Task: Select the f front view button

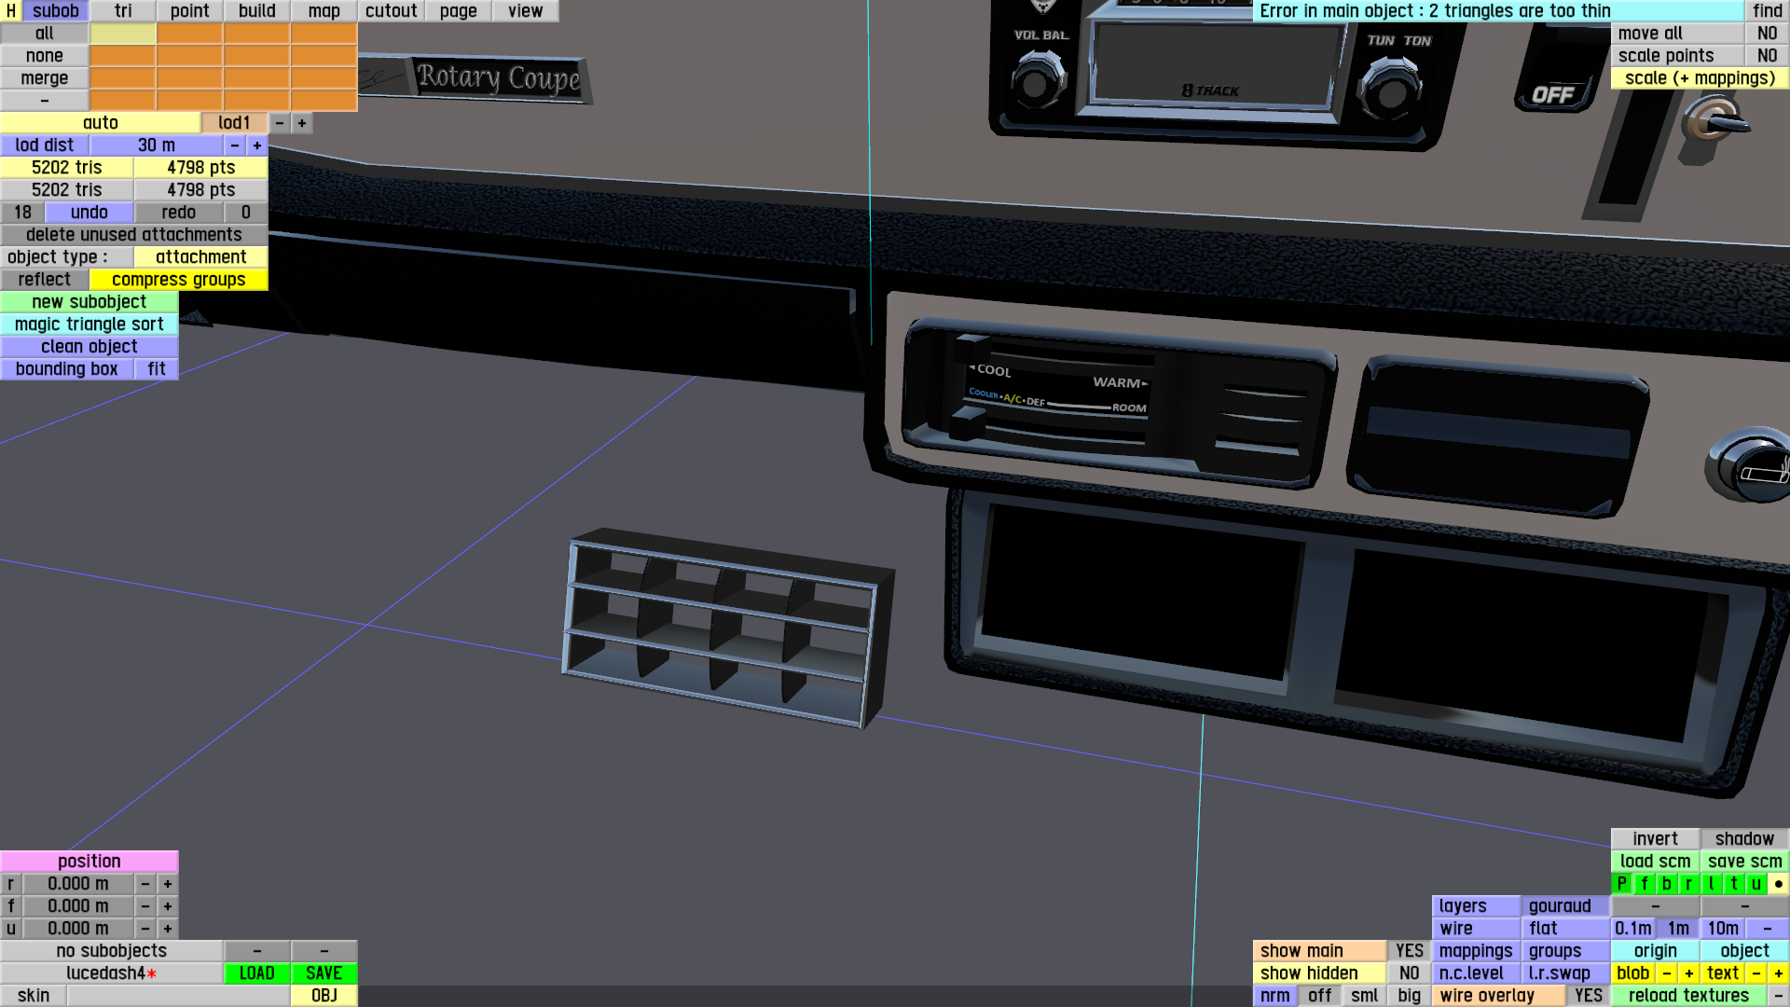Action: (x=1644, y=884)
